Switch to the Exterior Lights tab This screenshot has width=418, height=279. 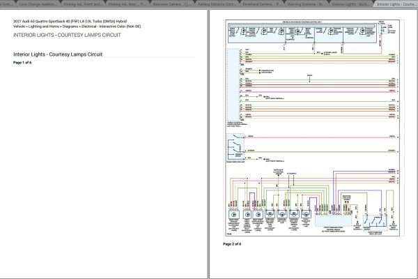click(x=351, y=4)
